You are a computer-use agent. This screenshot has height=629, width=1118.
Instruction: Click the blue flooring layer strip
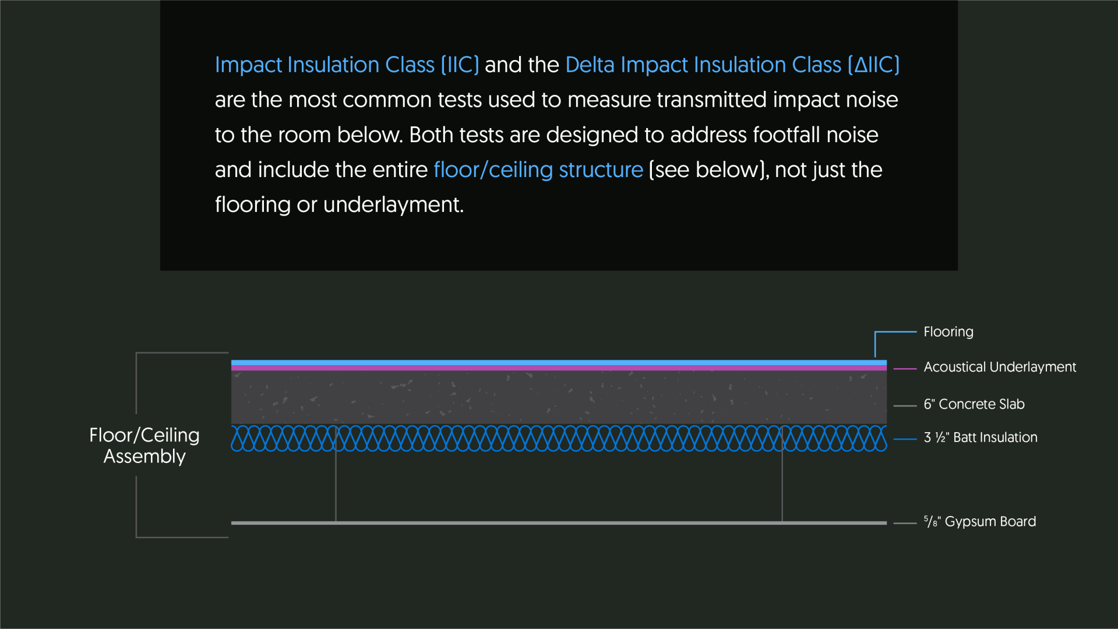pos(559,362)
